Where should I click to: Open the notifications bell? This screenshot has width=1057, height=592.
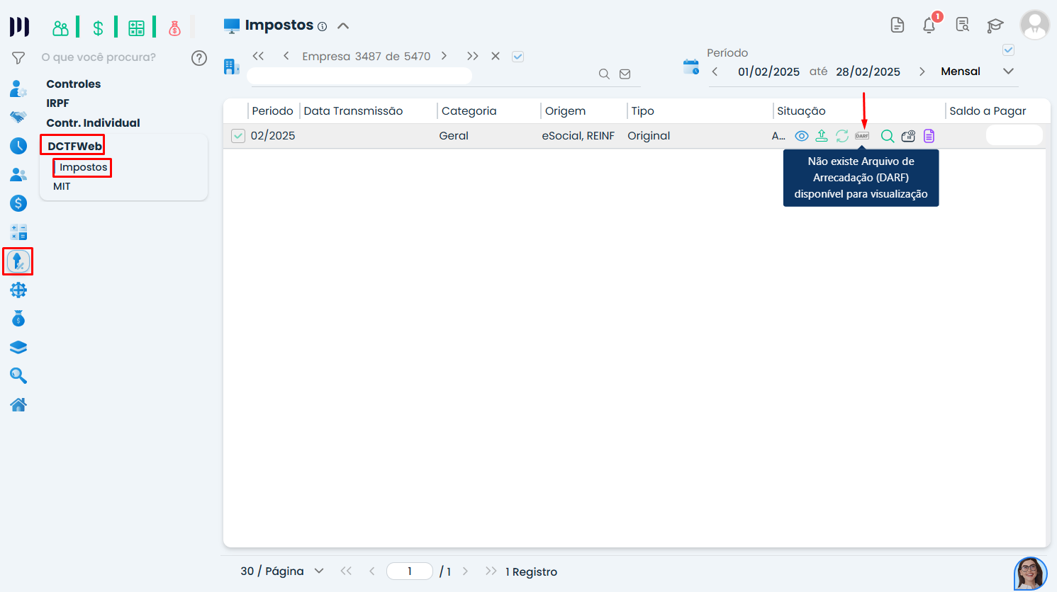(929, 25)
